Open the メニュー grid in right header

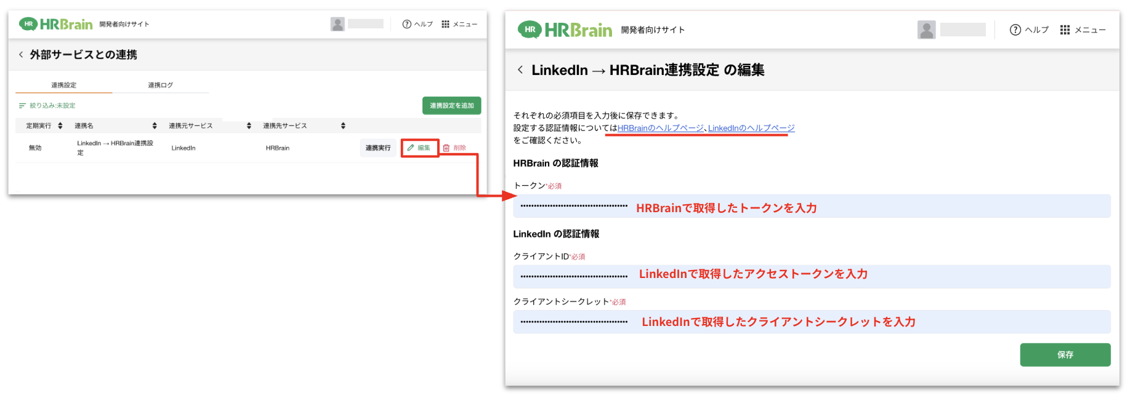[x=1065, y=30]
